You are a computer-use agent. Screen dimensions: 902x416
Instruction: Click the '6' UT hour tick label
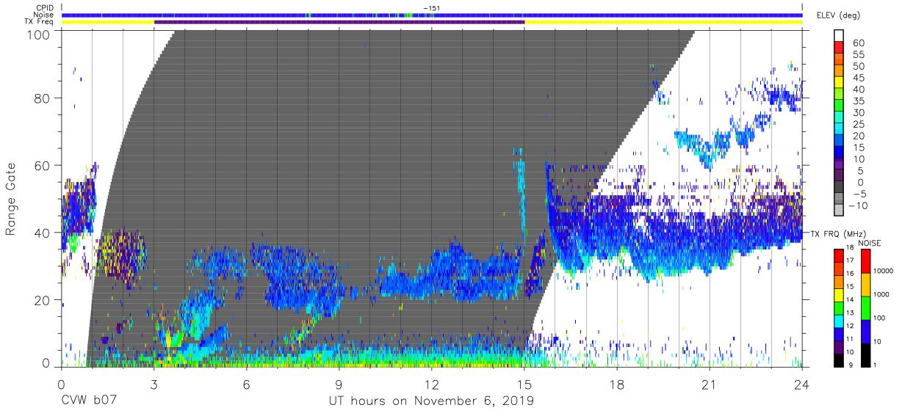point(247,384)
